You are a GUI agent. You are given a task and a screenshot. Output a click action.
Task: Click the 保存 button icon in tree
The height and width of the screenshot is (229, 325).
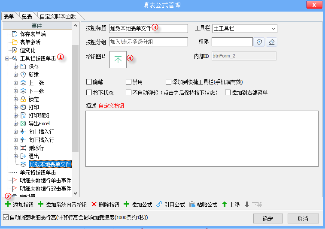(x=23, y=66)
